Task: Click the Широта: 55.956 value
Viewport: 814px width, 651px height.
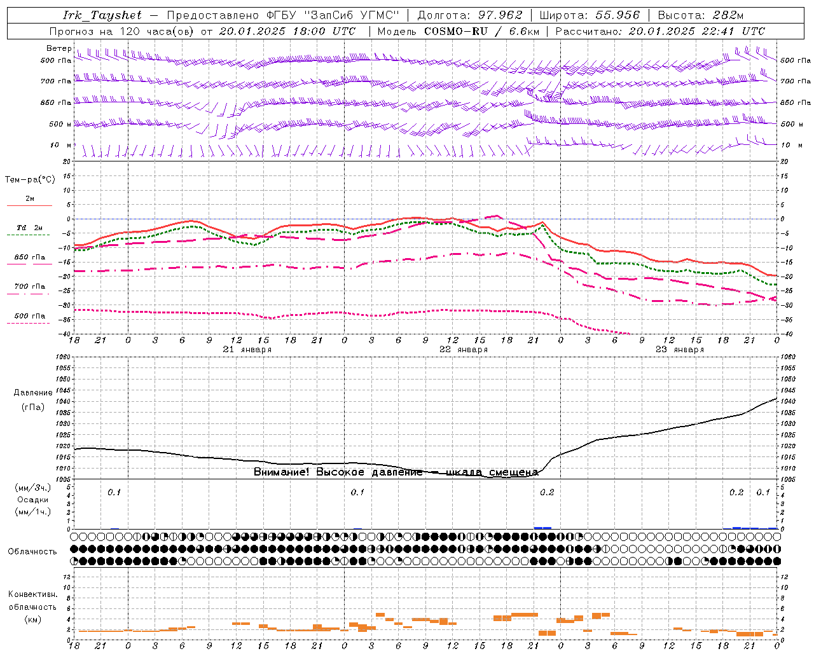Action: 590,15
